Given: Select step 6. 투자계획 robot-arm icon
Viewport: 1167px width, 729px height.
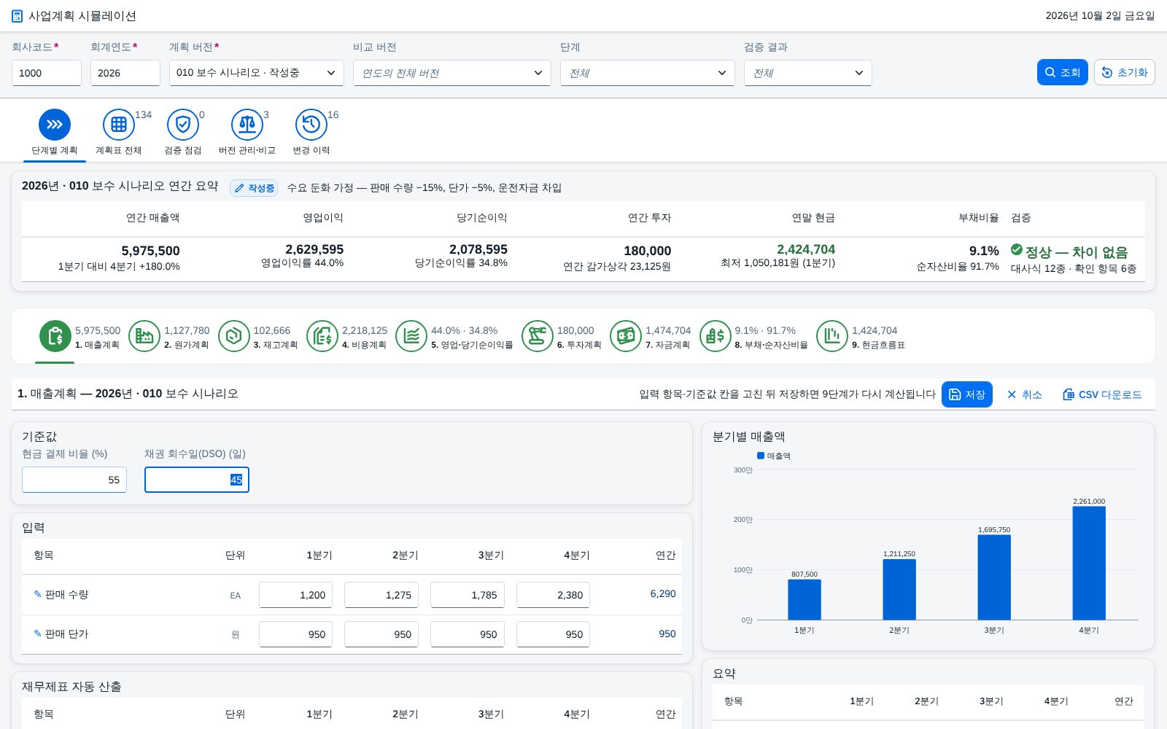Looking at the screenshot, I should (538, 336).
